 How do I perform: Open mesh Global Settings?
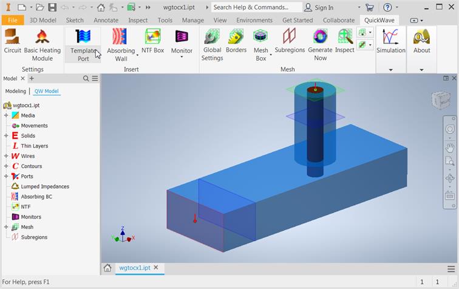click(x=212, y=45)
